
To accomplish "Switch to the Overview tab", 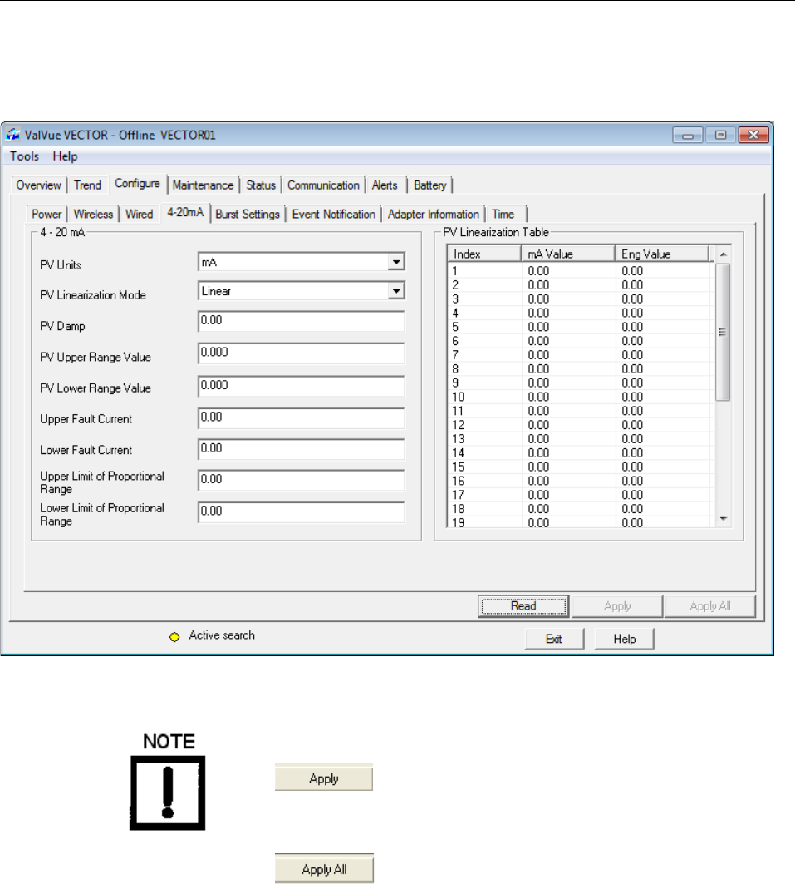I will (38, 185).
